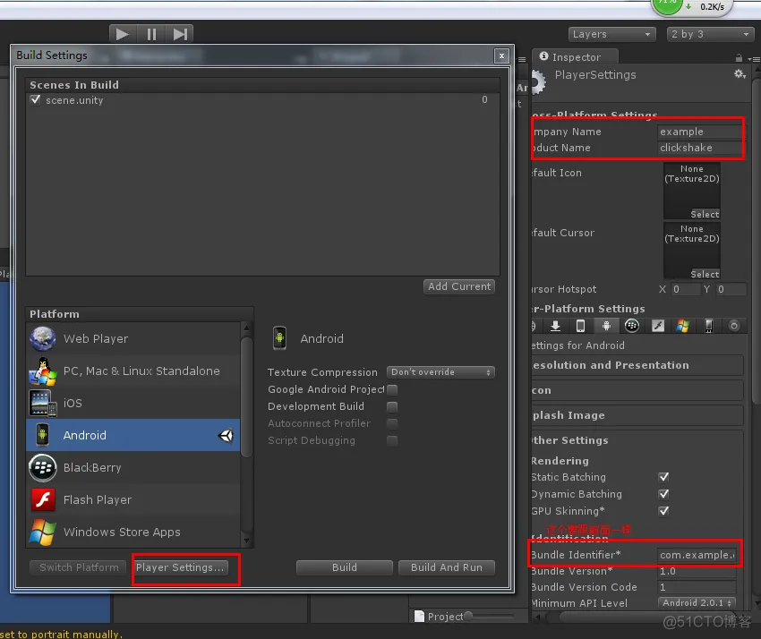761x639 pixels.
Task: Click the Add Current button
Action: (458, 286)
